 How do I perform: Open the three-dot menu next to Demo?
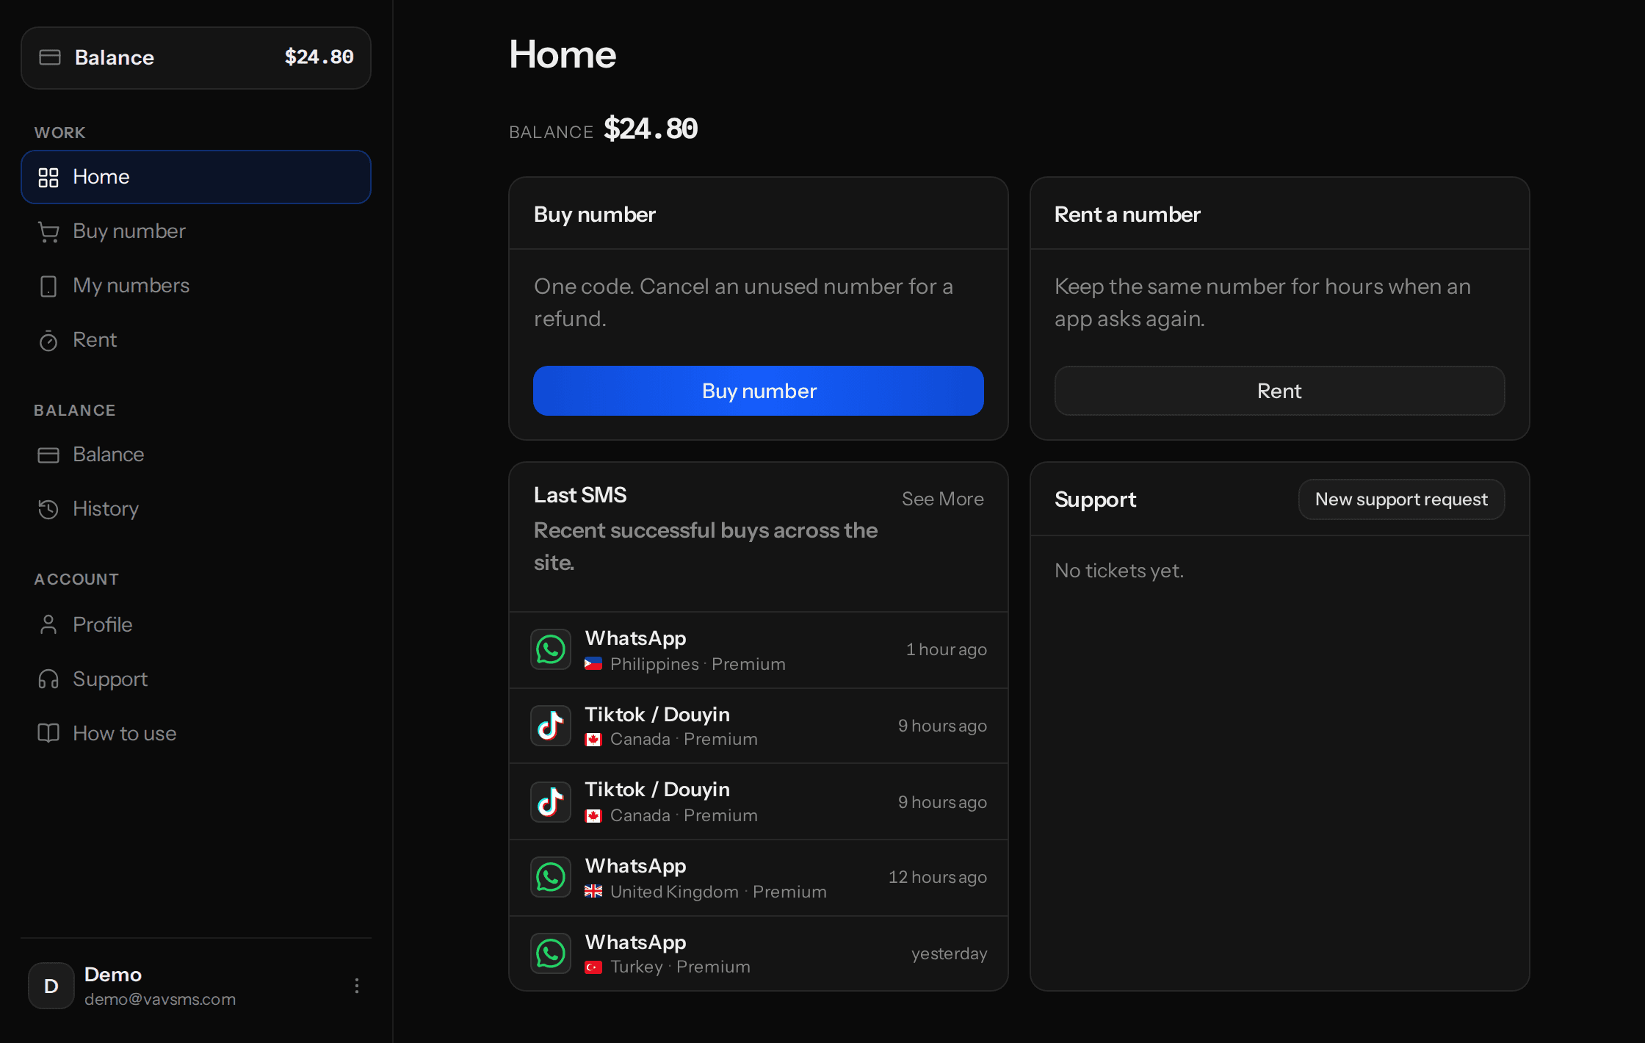[357, 986]
